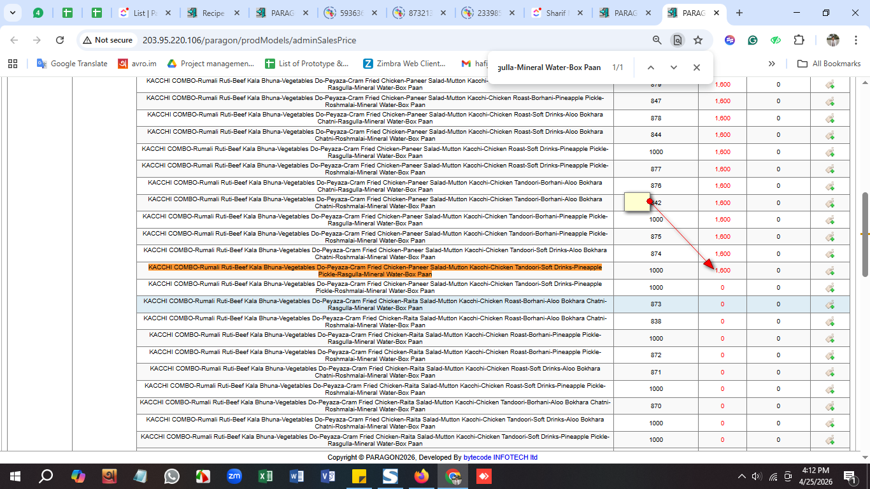Switch to the List | P tab
Viewport: 870px width, 489px height.
tap(145, 13)
